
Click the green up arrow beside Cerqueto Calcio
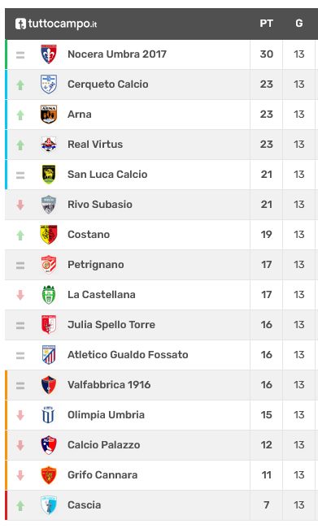pos(20,84)
